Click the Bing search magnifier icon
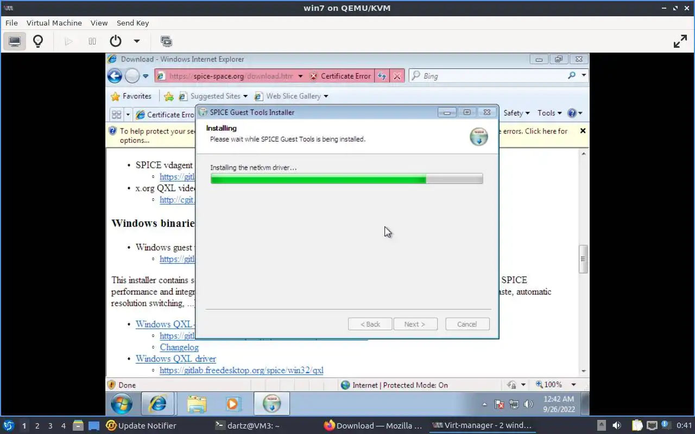The image size is (695, 434). pos(572,76)
